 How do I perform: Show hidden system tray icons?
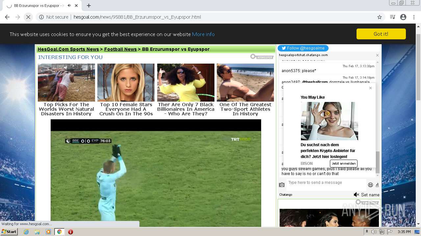pyautogui.click(x=367, y=232)
